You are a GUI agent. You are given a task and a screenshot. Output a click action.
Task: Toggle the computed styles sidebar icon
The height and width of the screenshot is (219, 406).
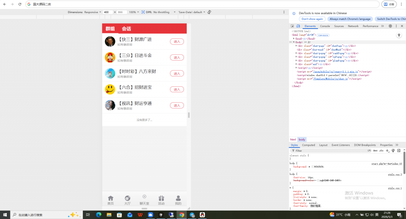pos(399,150)
